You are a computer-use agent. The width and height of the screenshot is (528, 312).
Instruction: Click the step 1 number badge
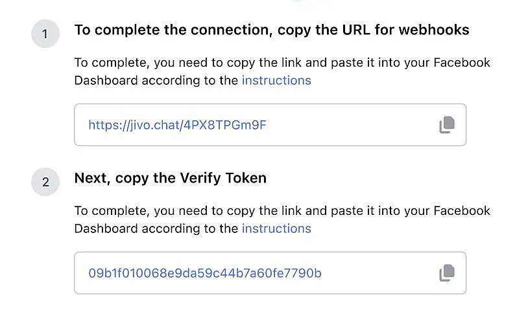click(x=45, y=34)
